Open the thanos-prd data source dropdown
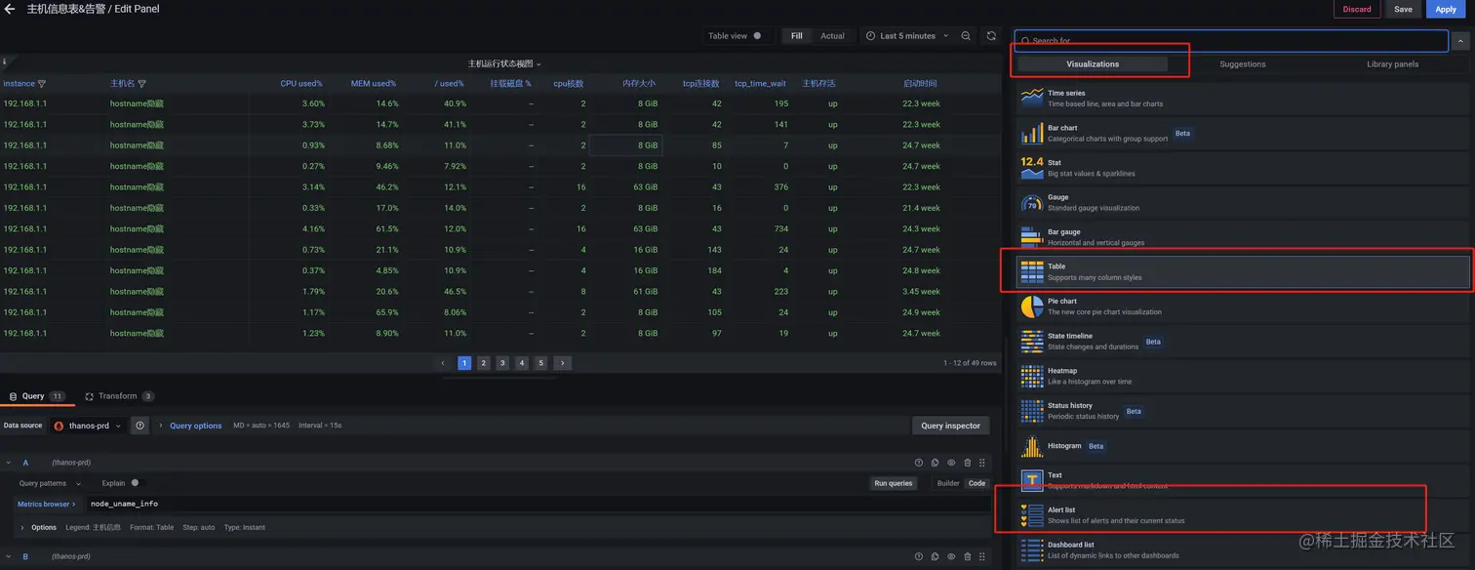Viewport: 1475px width, 570px height. 88,426
